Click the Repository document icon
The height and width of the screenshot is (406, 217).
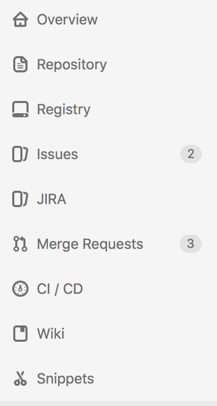pyautogui.click(x=20, y=64)
